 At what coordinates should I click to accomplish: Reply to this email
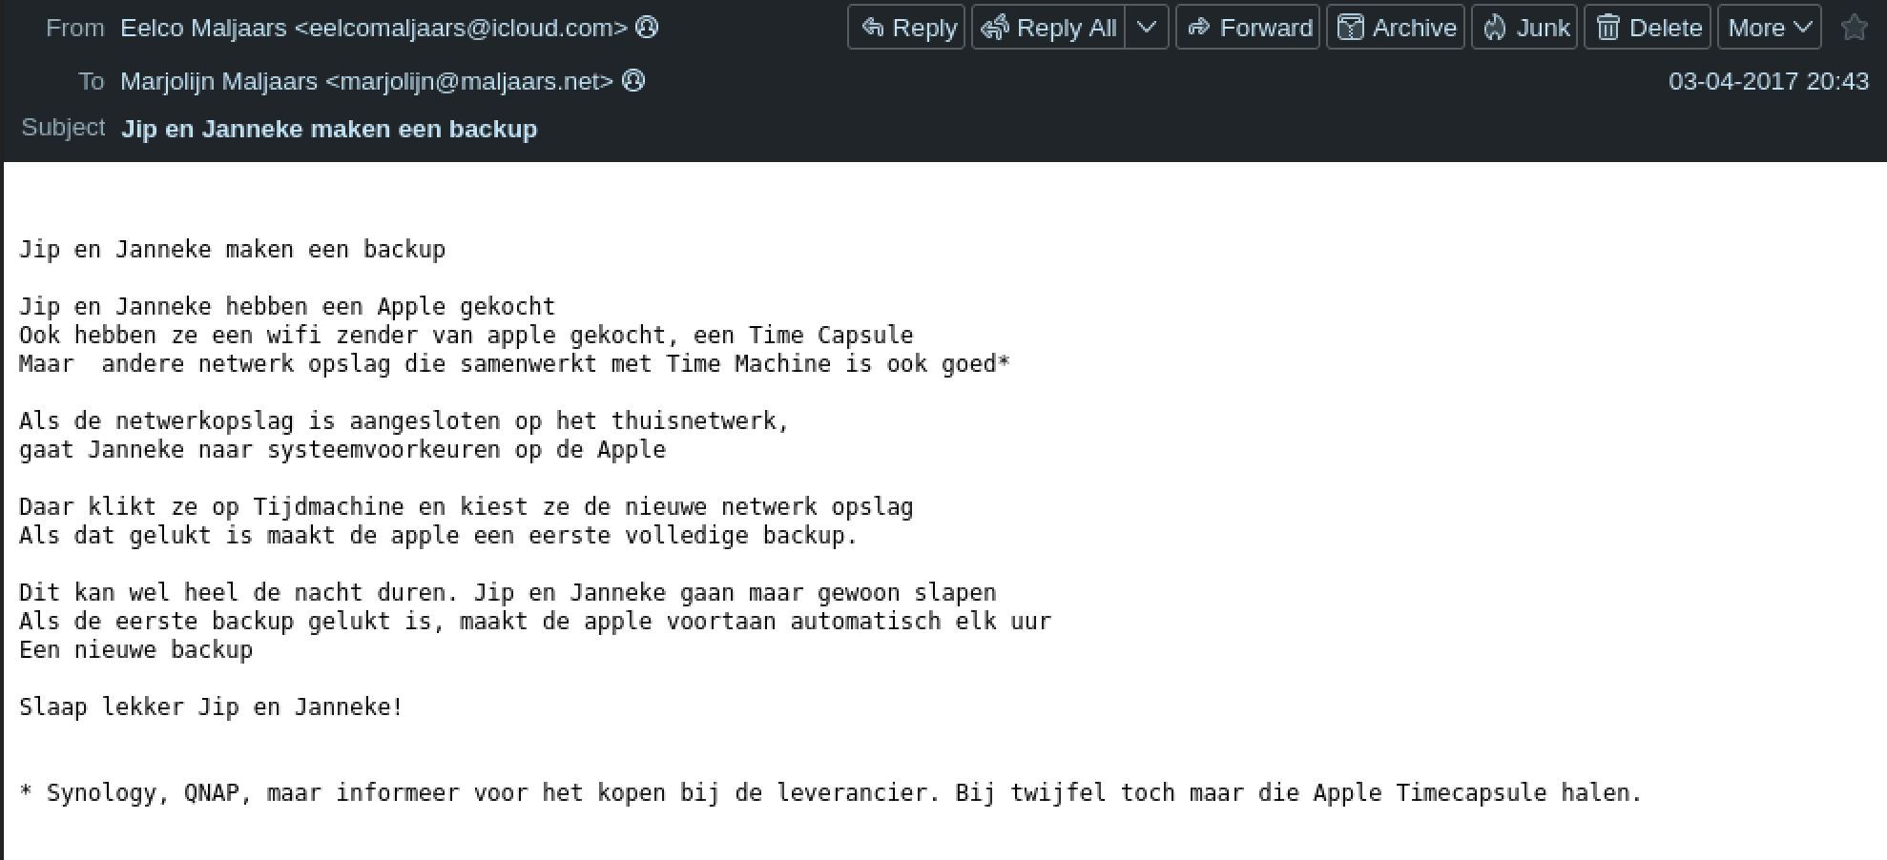click(x=904, y=28)
